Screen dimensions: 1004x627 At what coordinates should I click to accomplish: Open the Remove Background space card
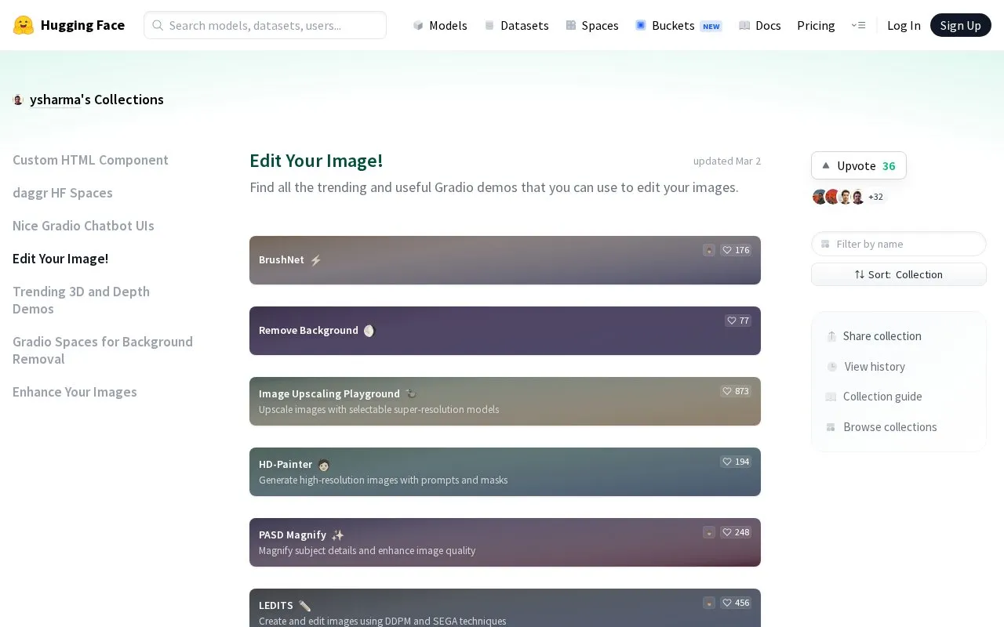[x=505, y=331]
